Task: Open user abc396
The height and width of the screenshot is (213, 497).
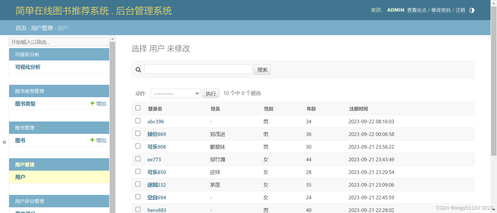Action: 156,121
